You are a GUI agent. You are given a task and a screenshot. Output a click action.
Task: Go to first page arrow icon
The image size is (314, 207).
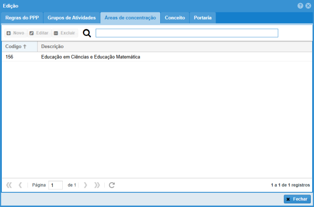(9, 185)
